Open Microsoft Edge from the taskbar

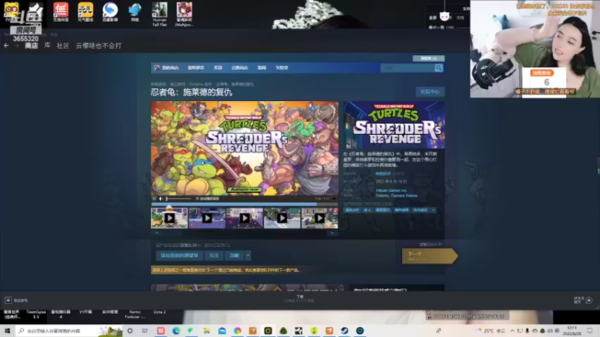pyautogui.click(x=176, y=330)
